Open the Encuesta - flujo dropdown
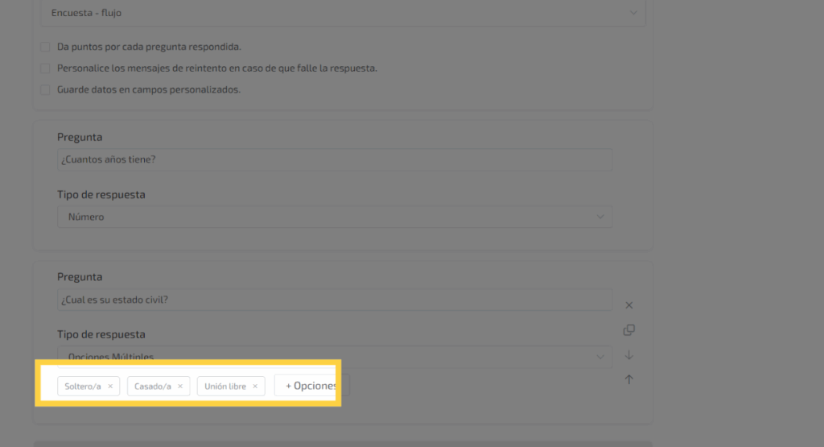824x447 pixels. pos(343,13)
